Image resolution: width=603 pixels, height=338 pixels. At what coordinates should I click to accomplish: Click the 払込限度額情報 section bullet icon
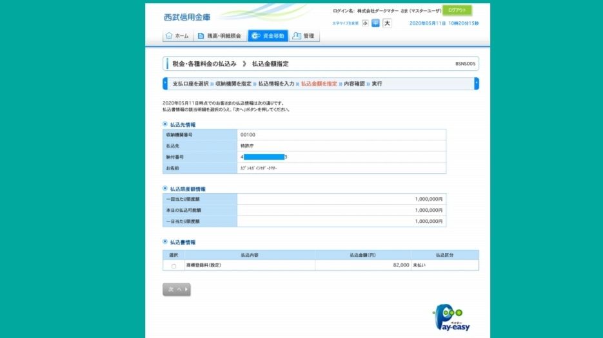click(x=165, y=189)
